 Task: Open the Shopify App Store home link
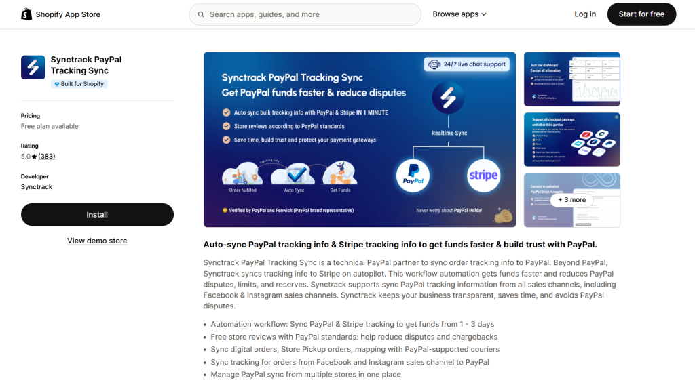(60, 14)
